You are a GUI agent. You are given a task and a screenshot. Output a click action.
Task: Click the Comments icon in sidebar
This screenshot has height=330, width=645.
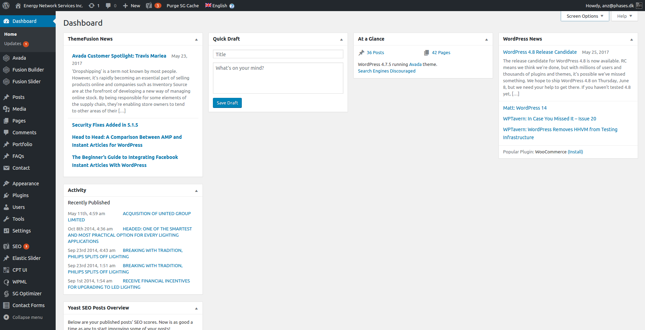(6, 133)
